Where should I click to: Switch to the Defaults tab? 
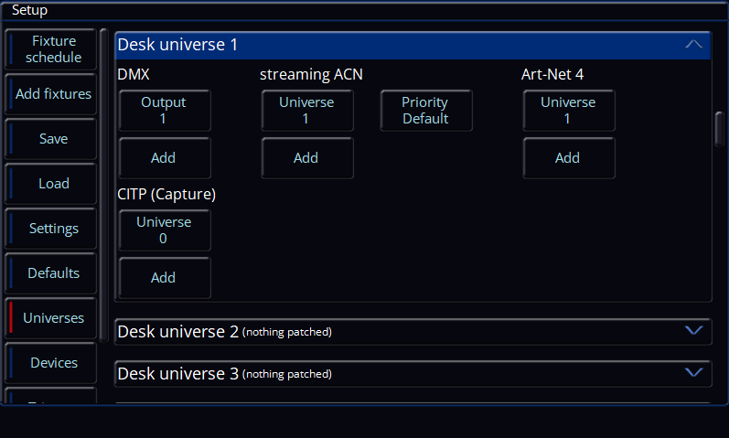pyautogui.click(x=51, y=272)
